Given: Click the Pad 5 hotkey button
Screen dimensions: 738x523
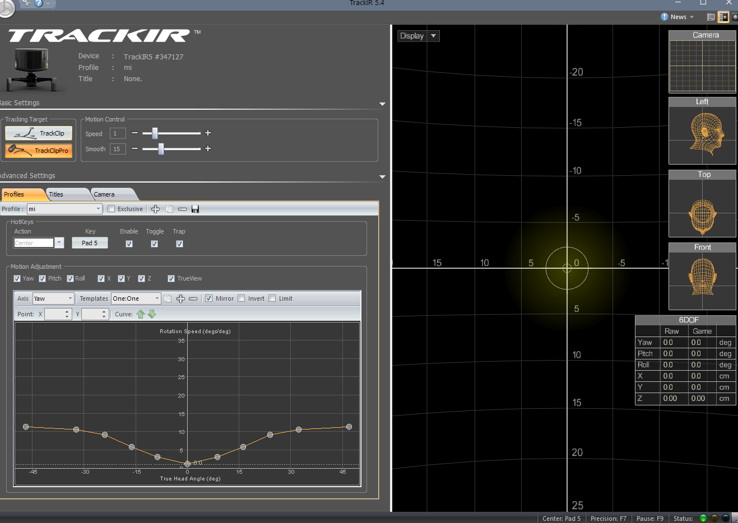Looking at the screenshot, I should tap(90, 243).
